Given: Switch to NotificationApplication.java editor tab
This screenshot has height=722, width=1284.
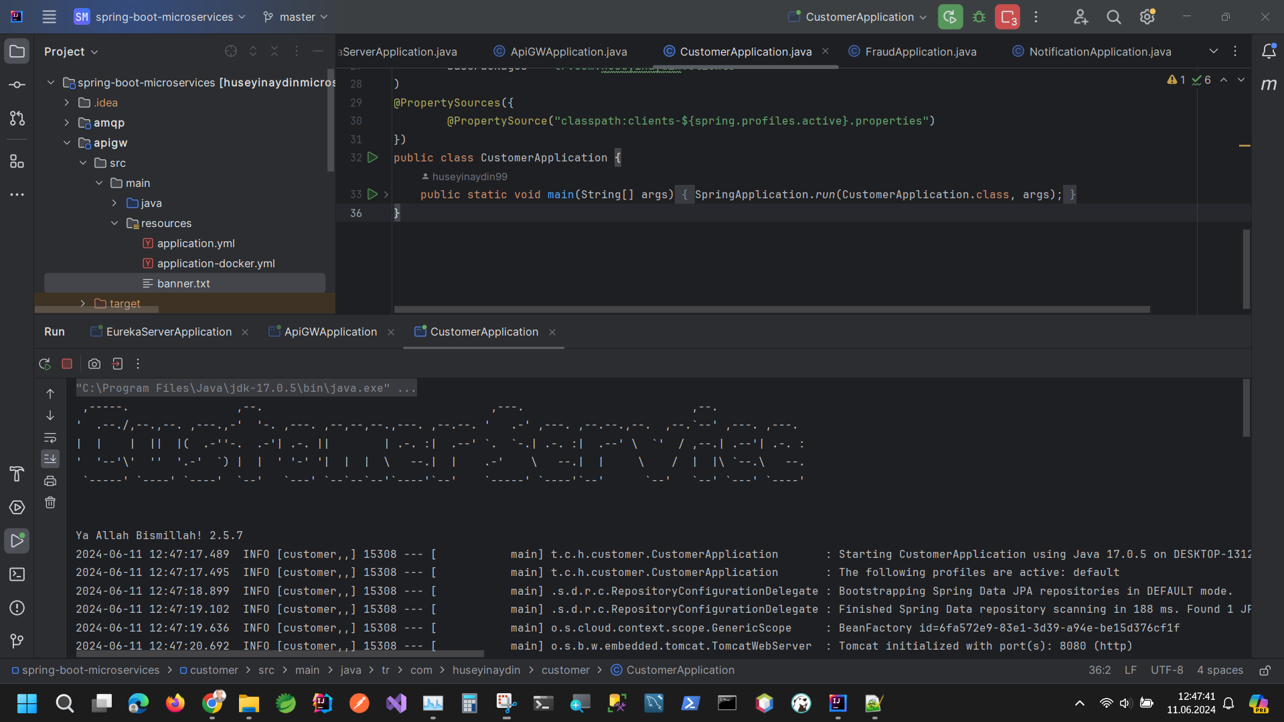Looking at the screenshot, I should tap(1091, 52).
